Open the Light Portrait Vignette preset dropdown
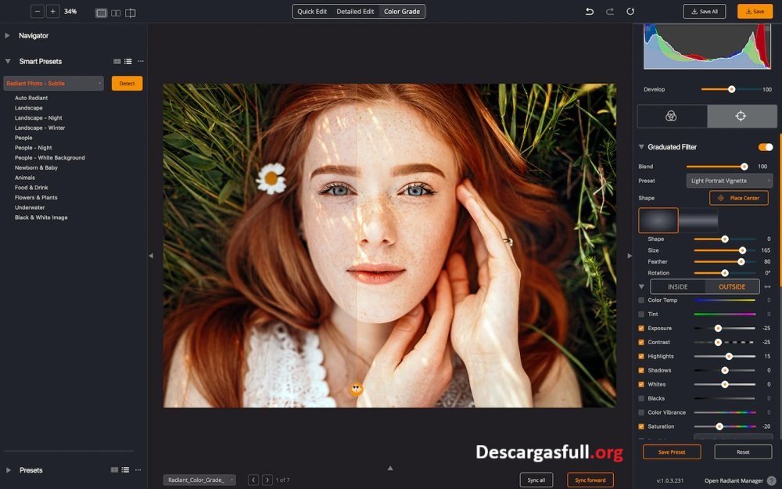Image resolution: width=782 pixels, height=489 pixels. [x=729, y=181]
